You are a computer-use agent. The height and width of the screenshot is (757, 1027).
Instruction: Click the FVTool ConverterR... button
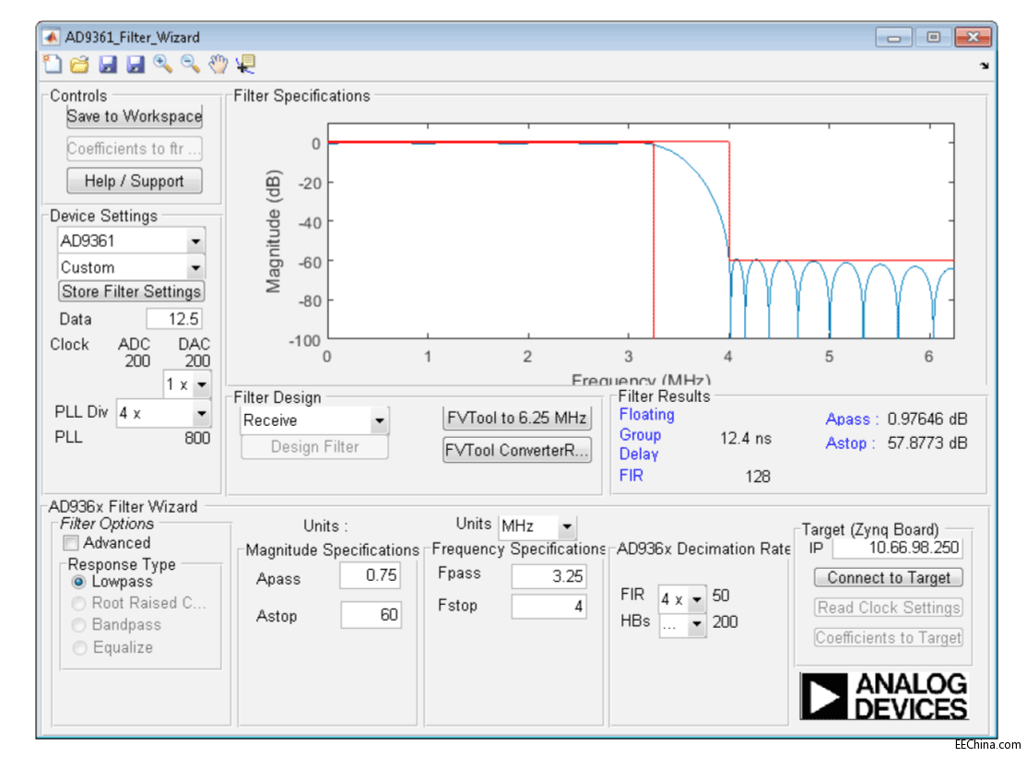point(517,451)
